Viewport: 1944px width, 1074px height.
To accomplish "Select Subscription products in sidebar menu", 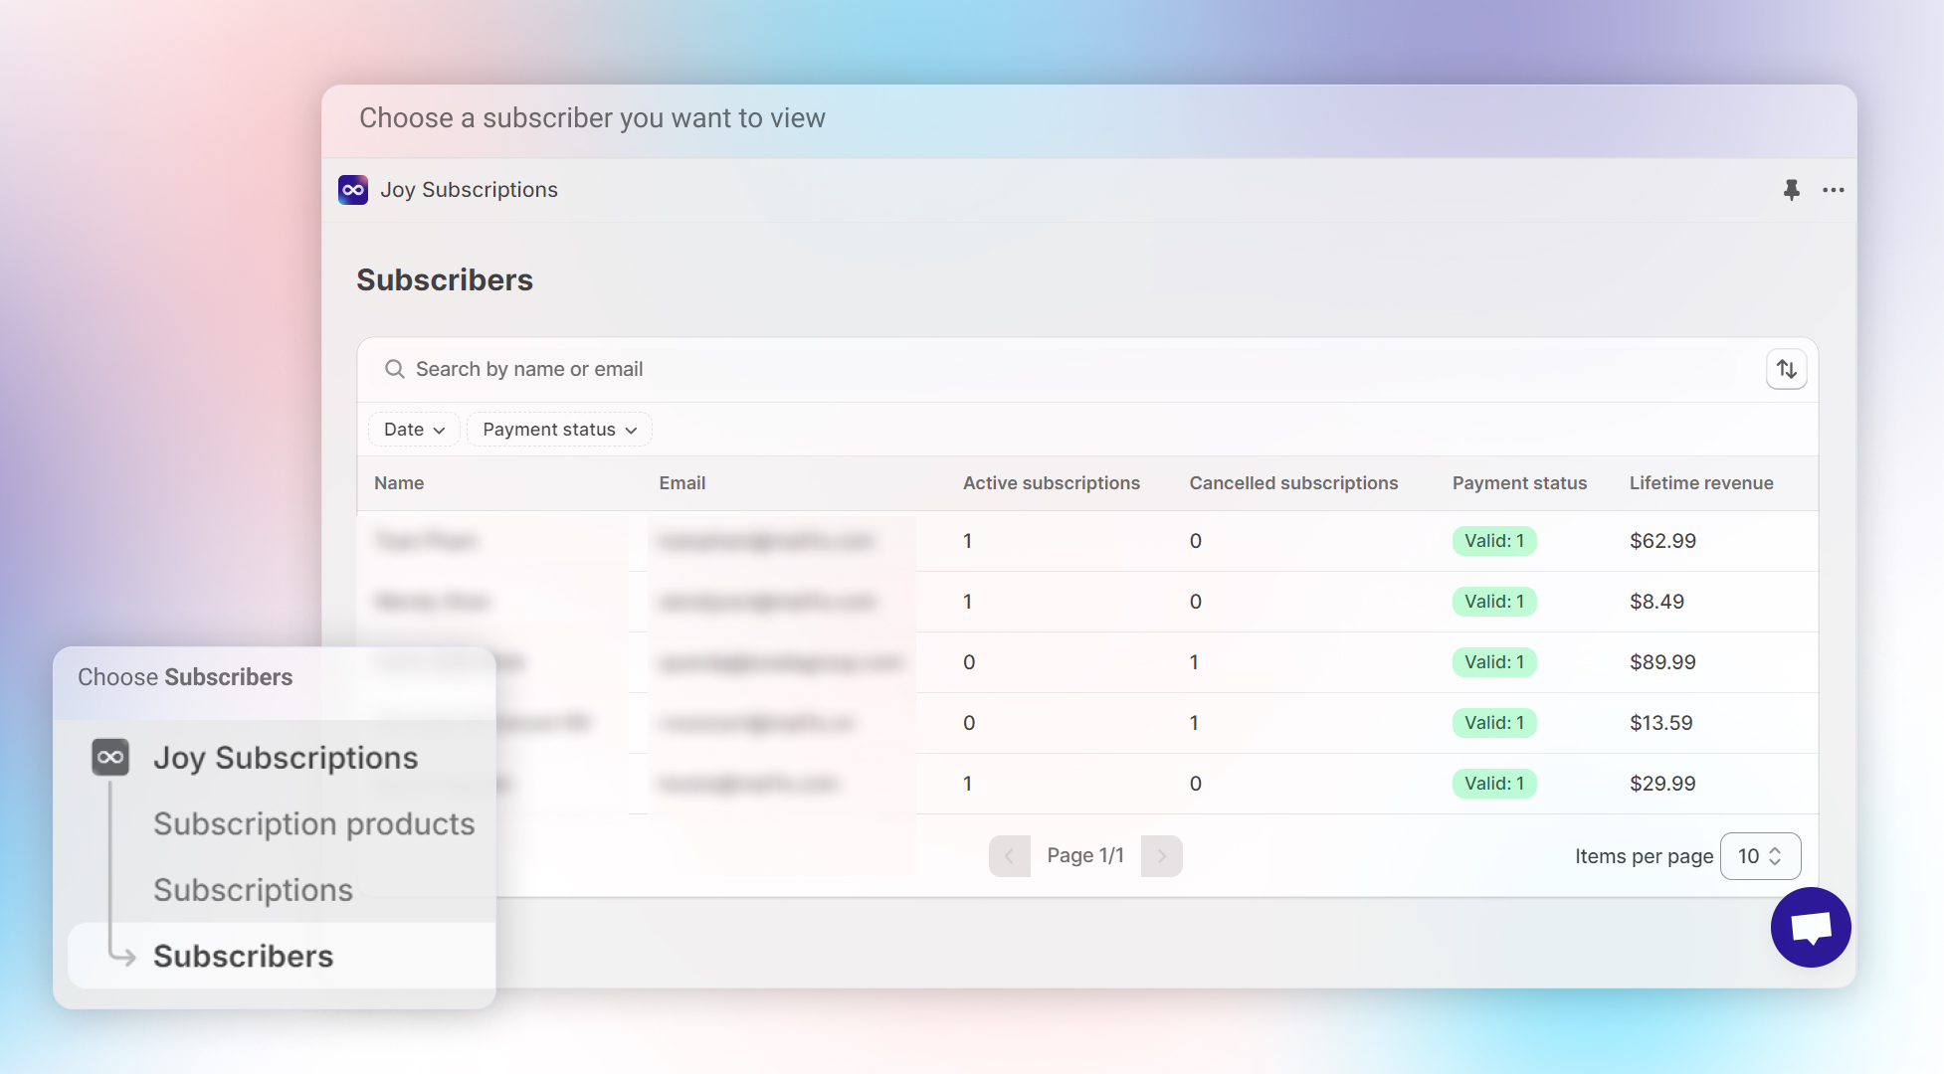I will pos(313,824).
